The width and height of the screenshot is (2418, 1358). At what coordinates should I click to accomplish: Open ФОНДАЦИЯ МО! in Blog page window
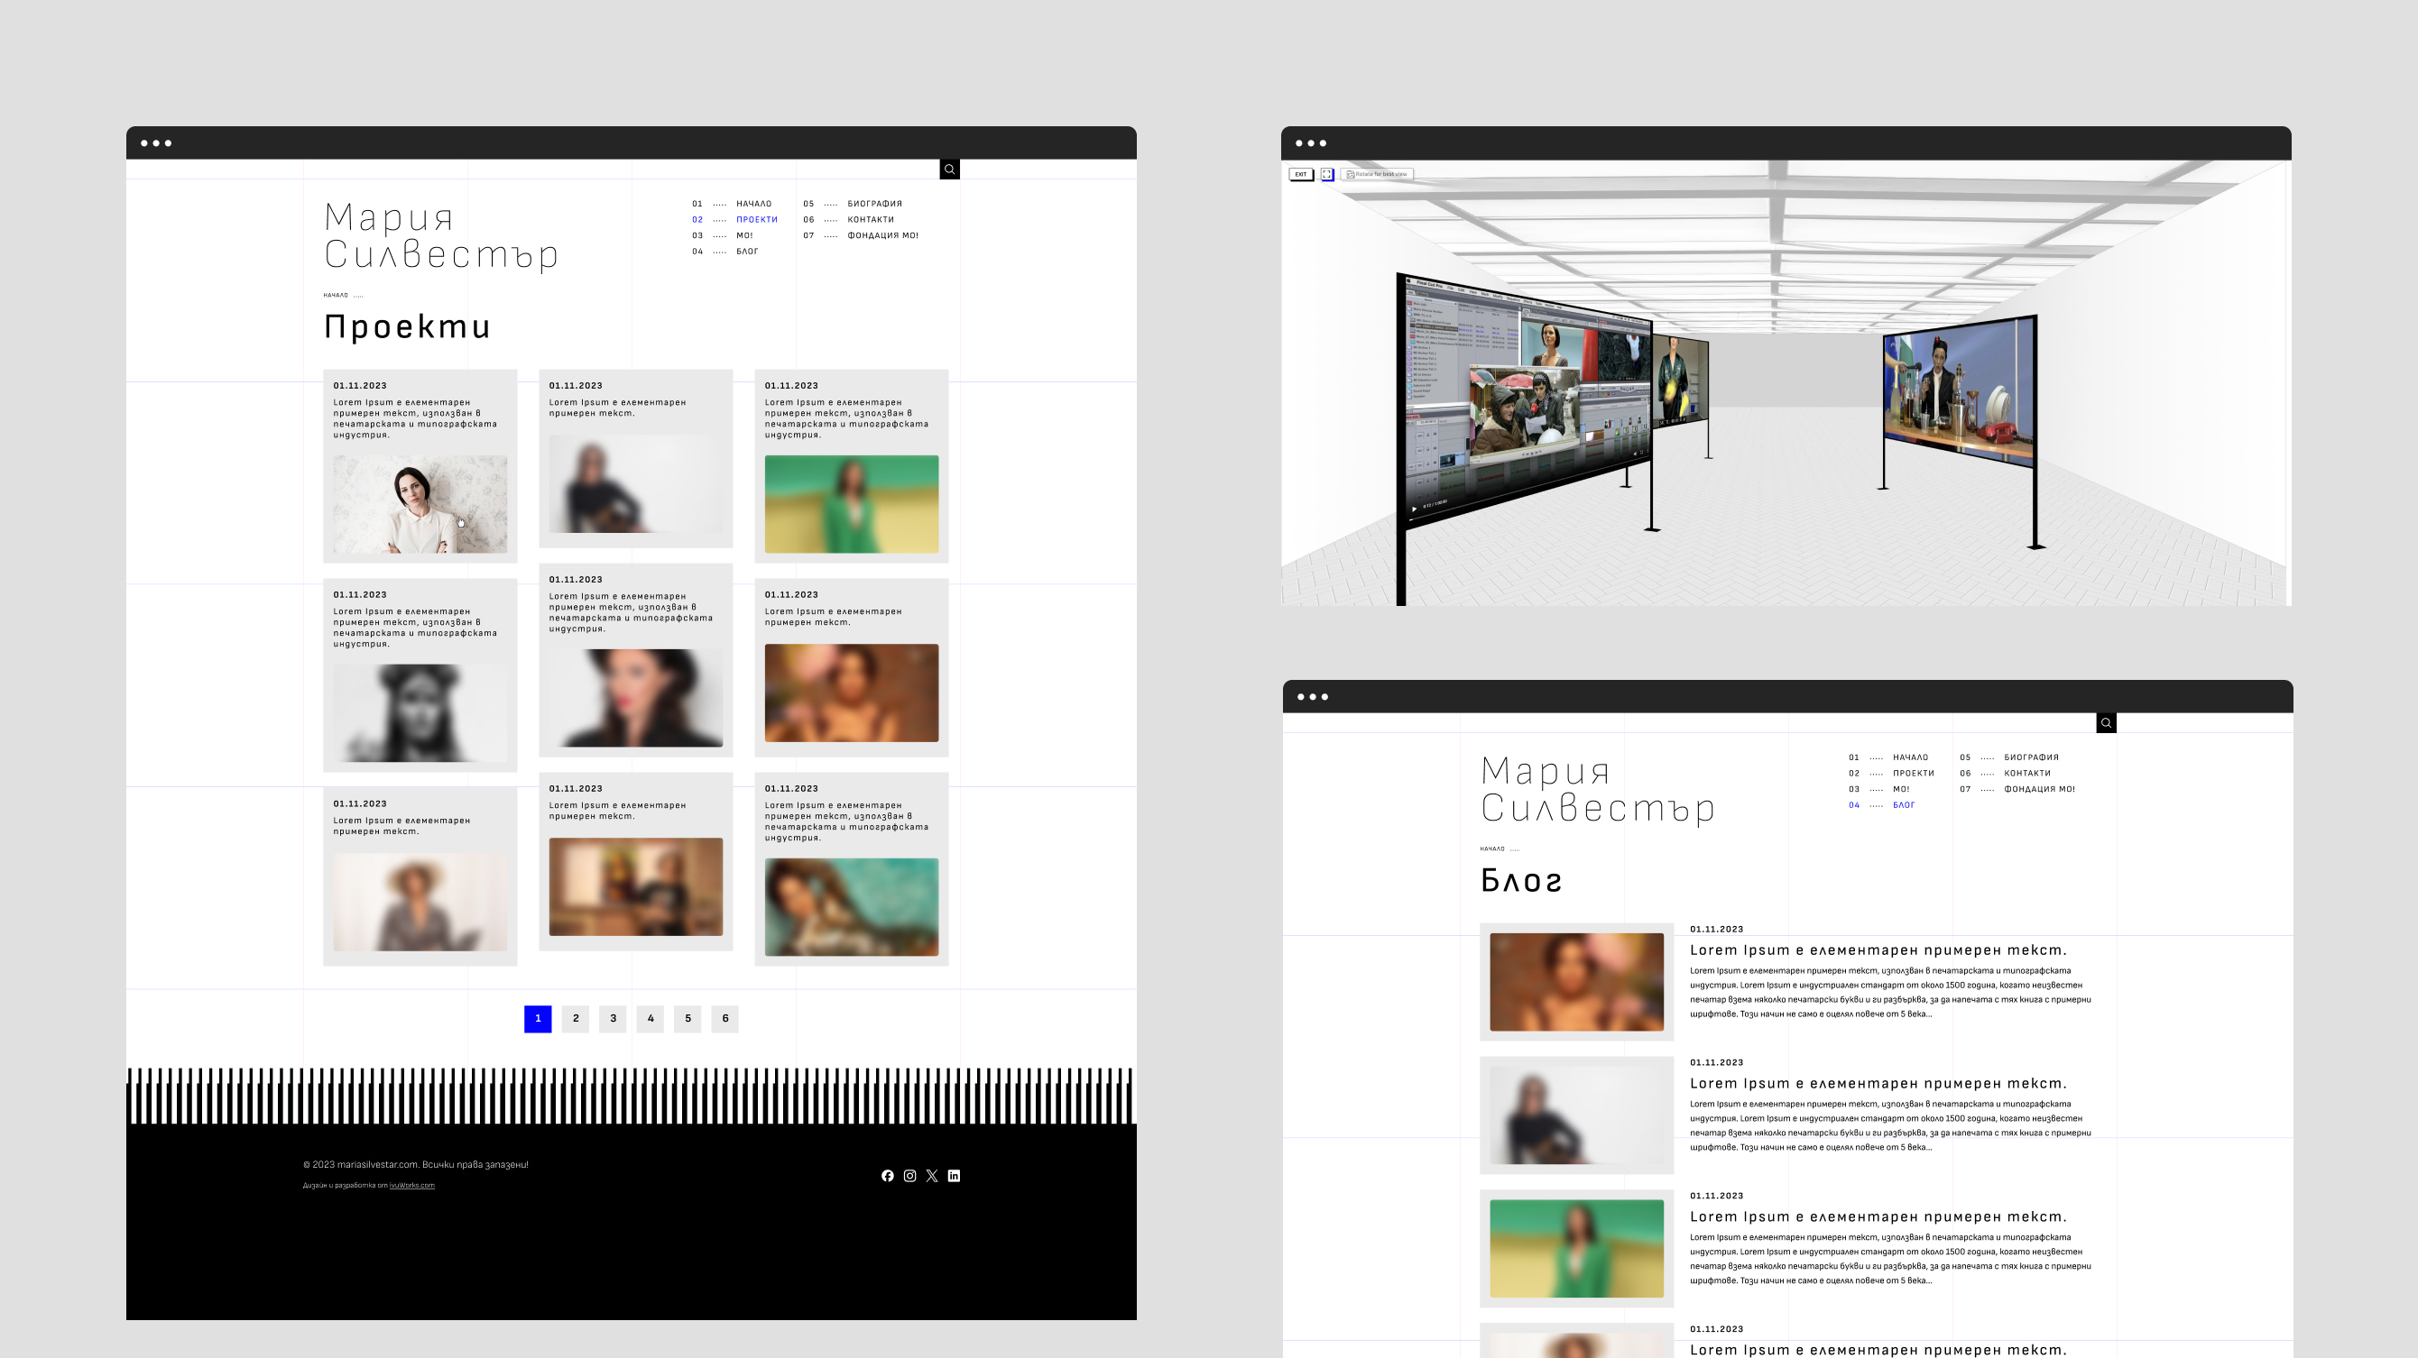pyautogui.click(x=2039, y=789)
